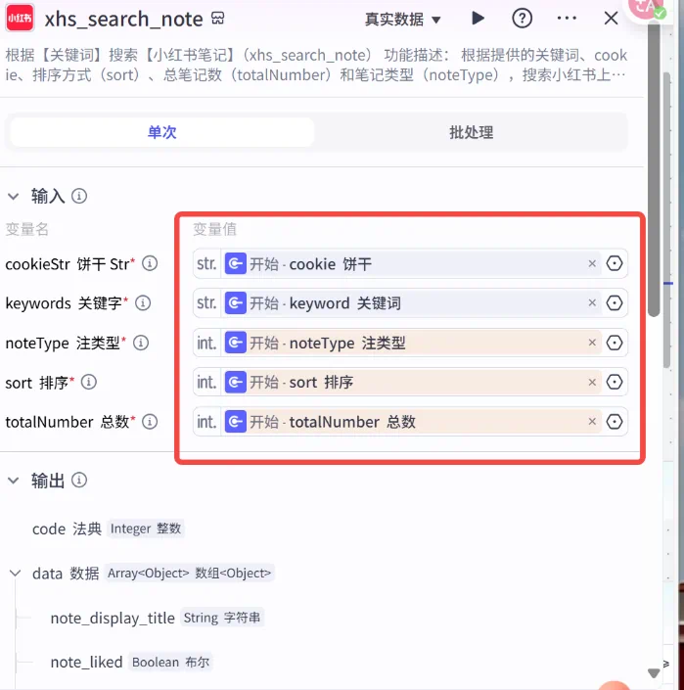Image resolution: width=684 pixels, height=690 pixels.
Task: Open the 真实数据 dropdown
Action: coord(403,20)
